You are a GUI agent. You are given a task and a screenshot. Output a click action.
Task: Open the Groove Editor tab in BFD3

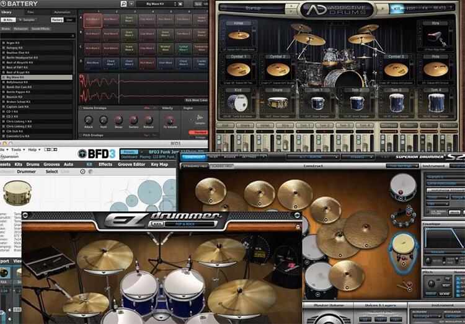click(131, 164)
